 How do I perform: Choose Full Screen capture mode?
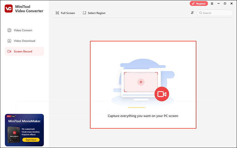65,13
